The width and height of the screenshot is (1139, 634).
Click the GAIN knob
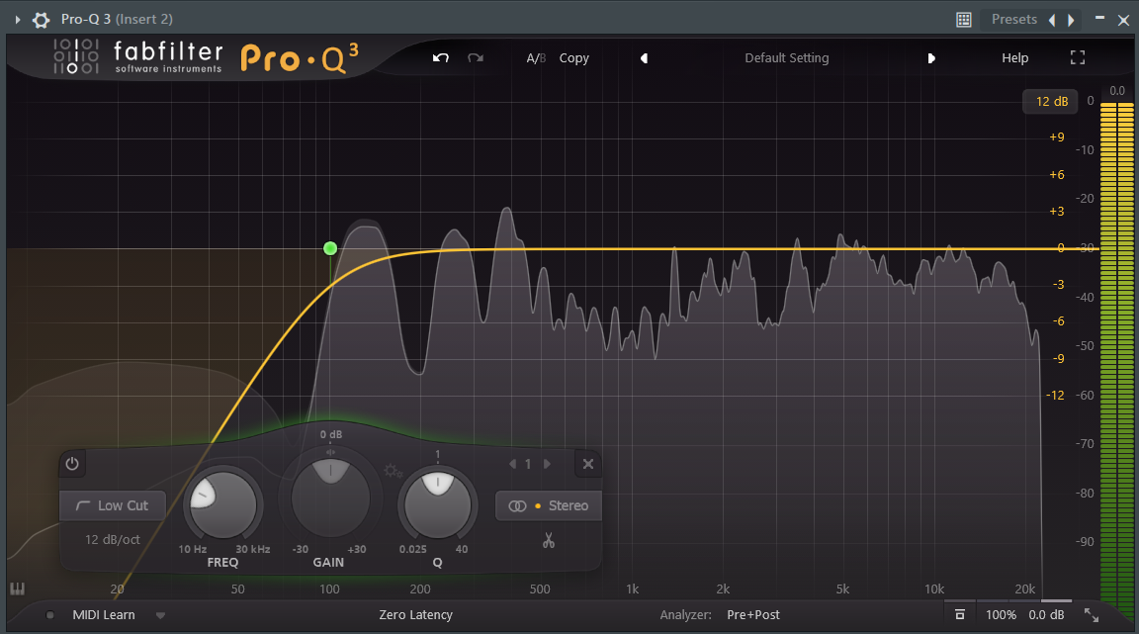[x=330, y=498]
